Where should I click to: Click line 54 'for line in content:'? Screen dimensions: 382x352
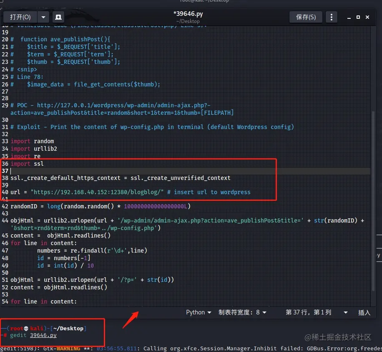44,301
